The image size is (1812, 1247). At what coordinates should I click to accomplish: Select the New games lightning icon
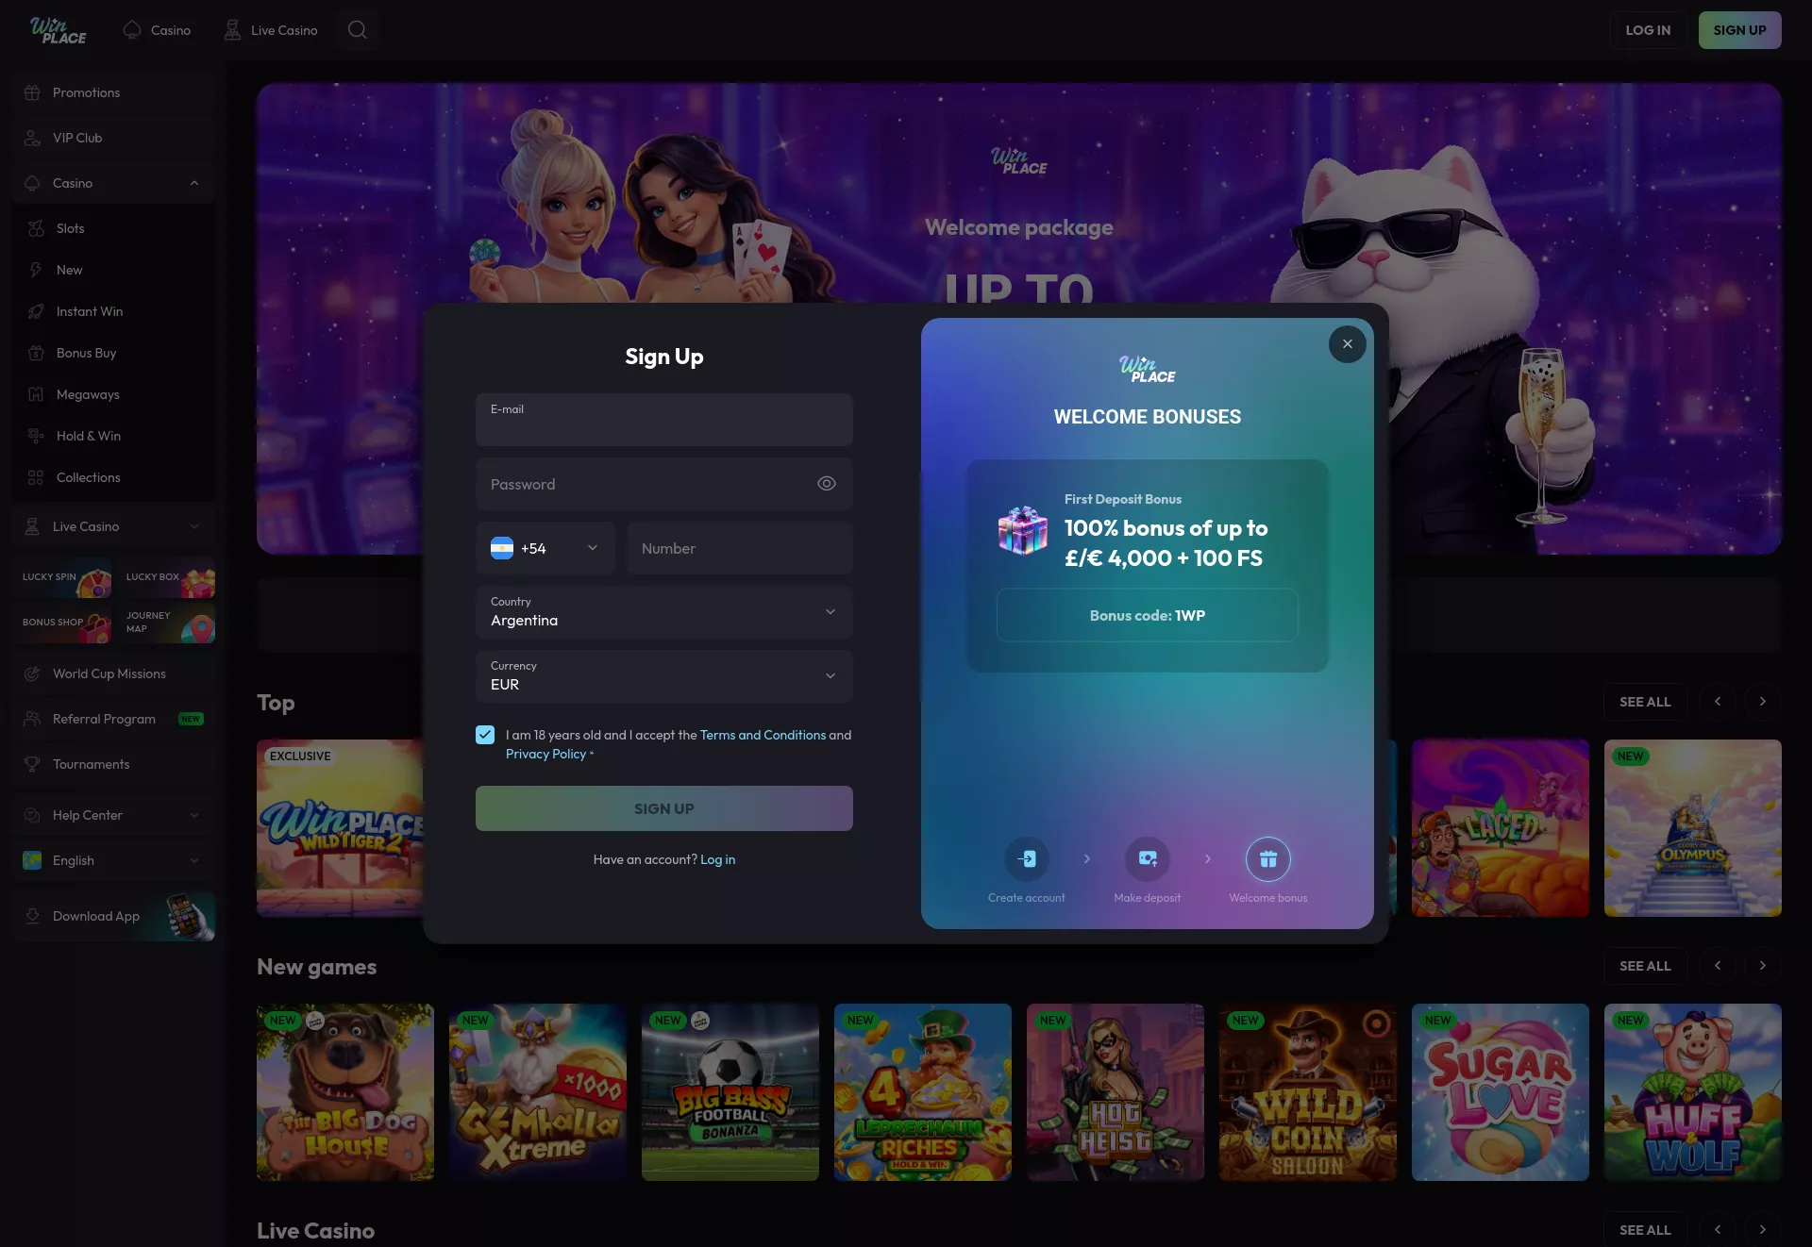click(36, 270)
